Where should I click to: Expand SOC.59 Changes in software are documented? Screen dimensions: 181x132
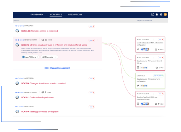click(43, 83)
